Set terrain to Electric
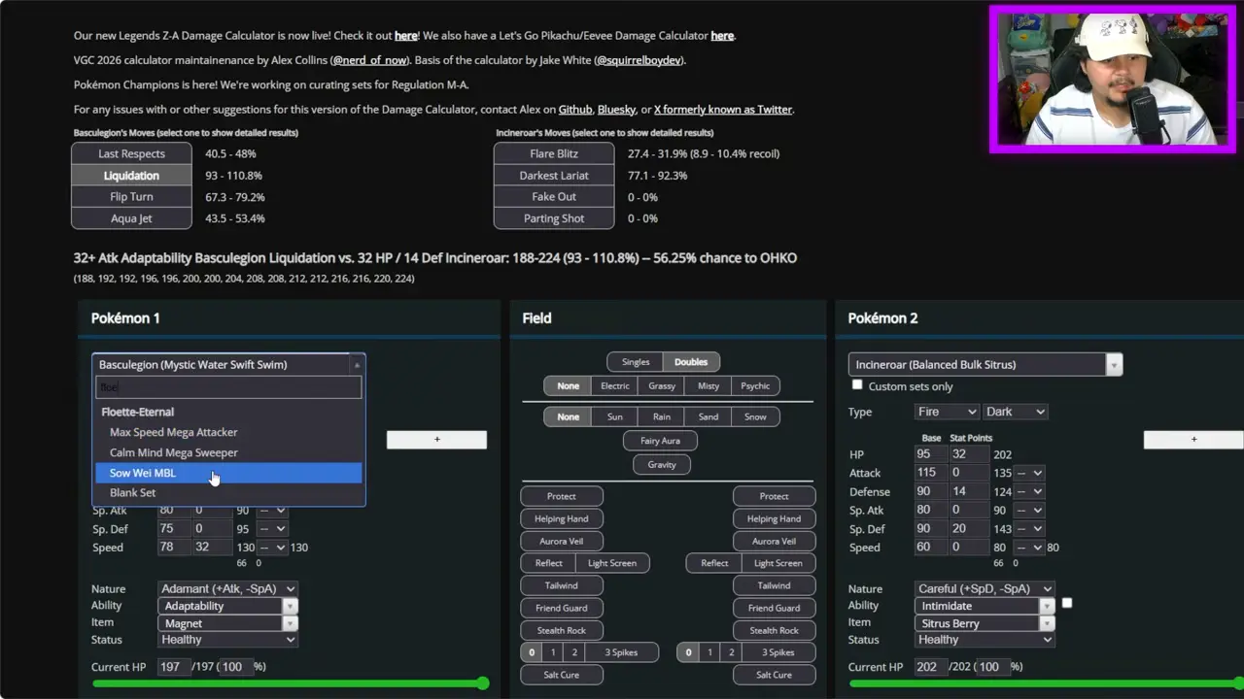Viewport: 1244px width, 699px height. coord(614,386)
